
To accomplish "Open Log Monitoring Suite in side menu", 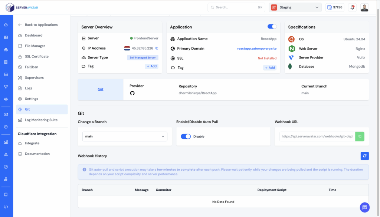I will click(42, 120).
